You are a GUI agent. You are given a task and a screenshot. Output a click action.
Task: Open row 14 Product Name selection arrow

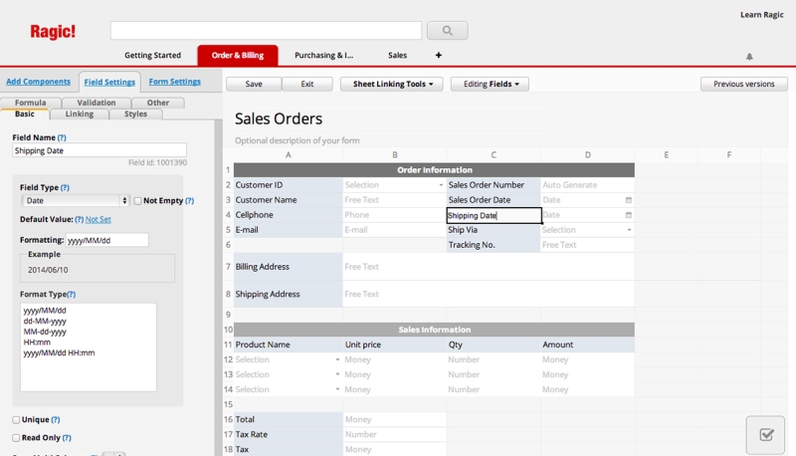(337, 389)
